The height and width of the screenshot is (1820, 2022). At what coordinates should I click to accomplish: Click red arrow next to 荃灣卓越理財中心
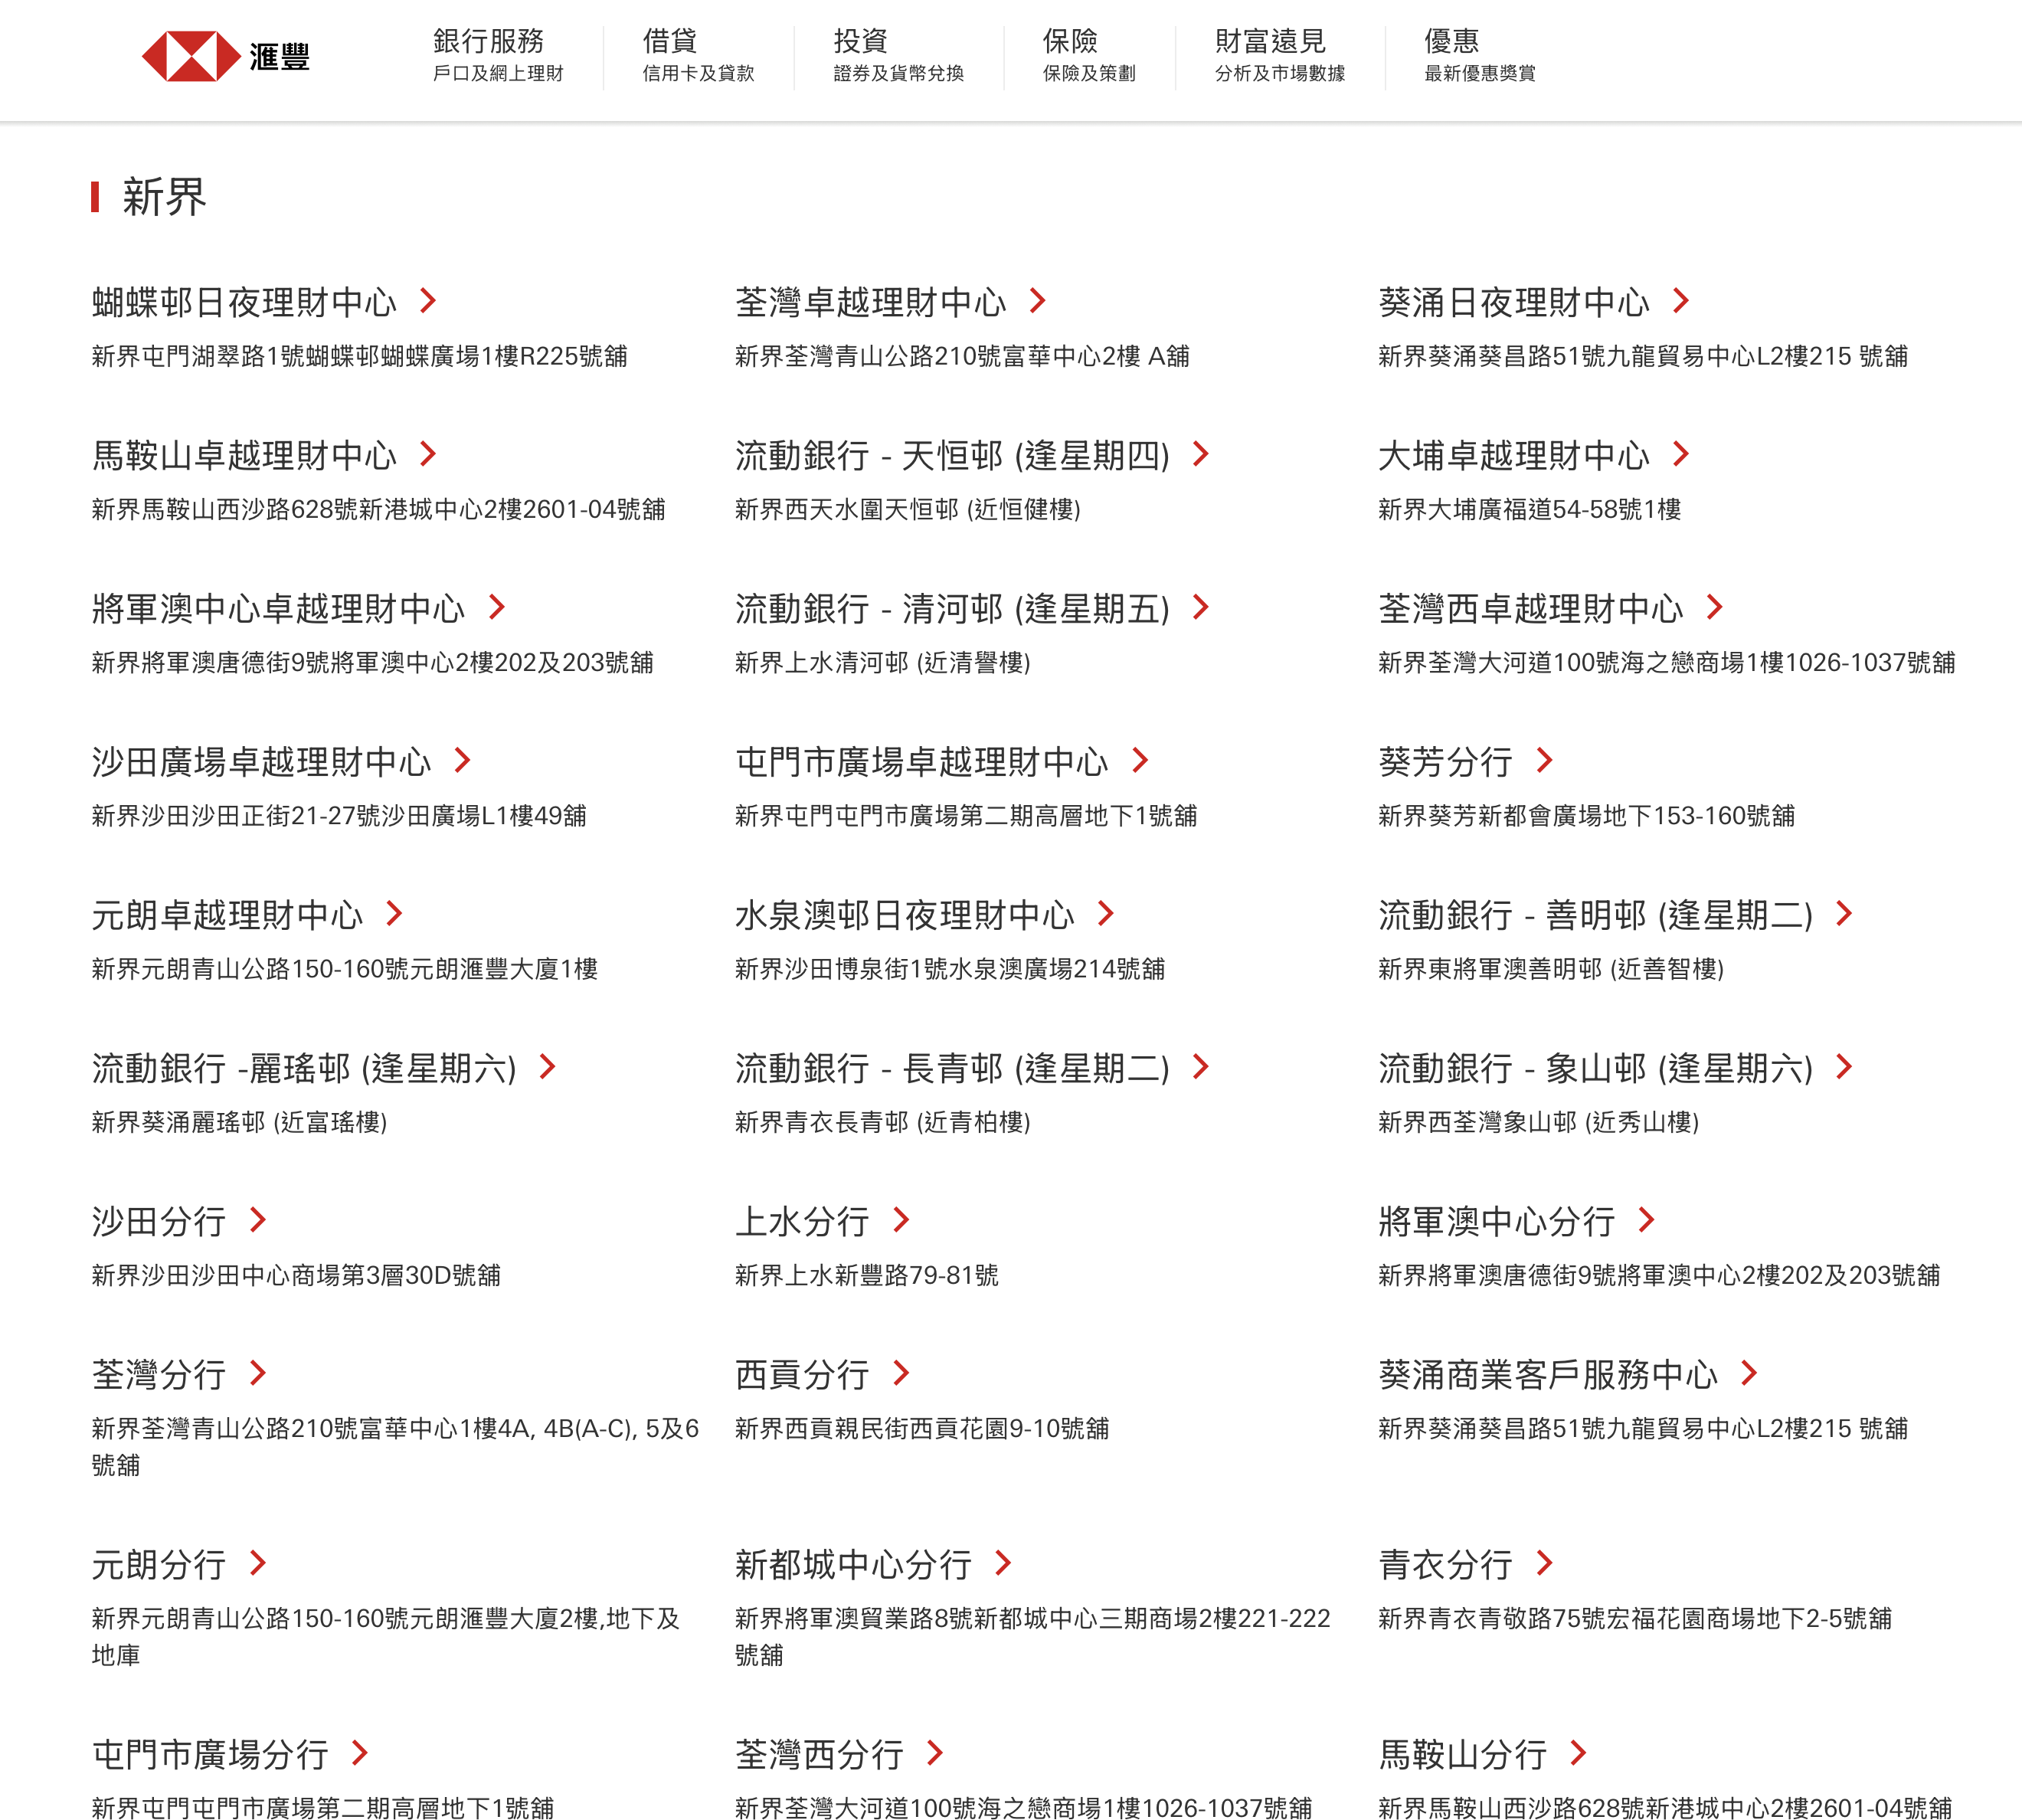[x=1038, y=301]
